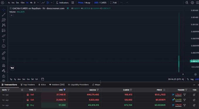
Task: Select the trend line drawing tool
Action: click(4, 15)
